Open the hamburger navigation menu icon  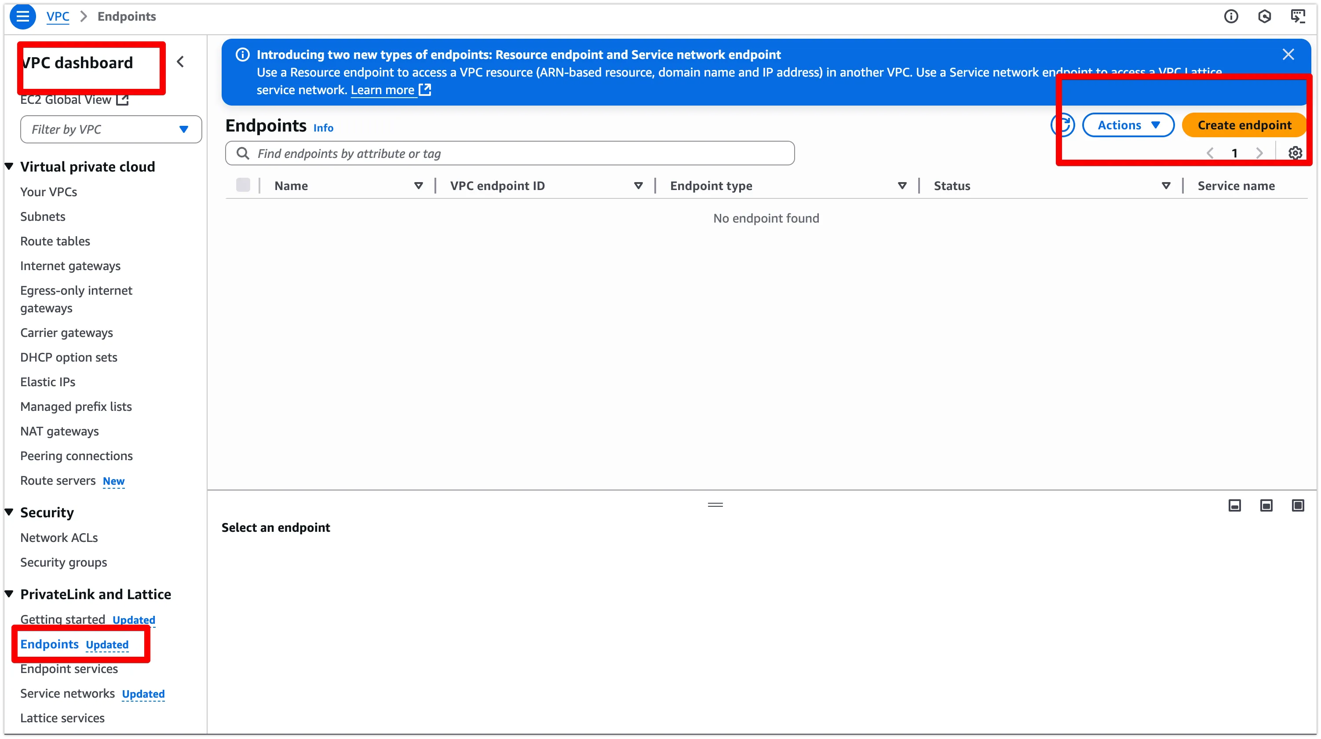click(22, 16)
